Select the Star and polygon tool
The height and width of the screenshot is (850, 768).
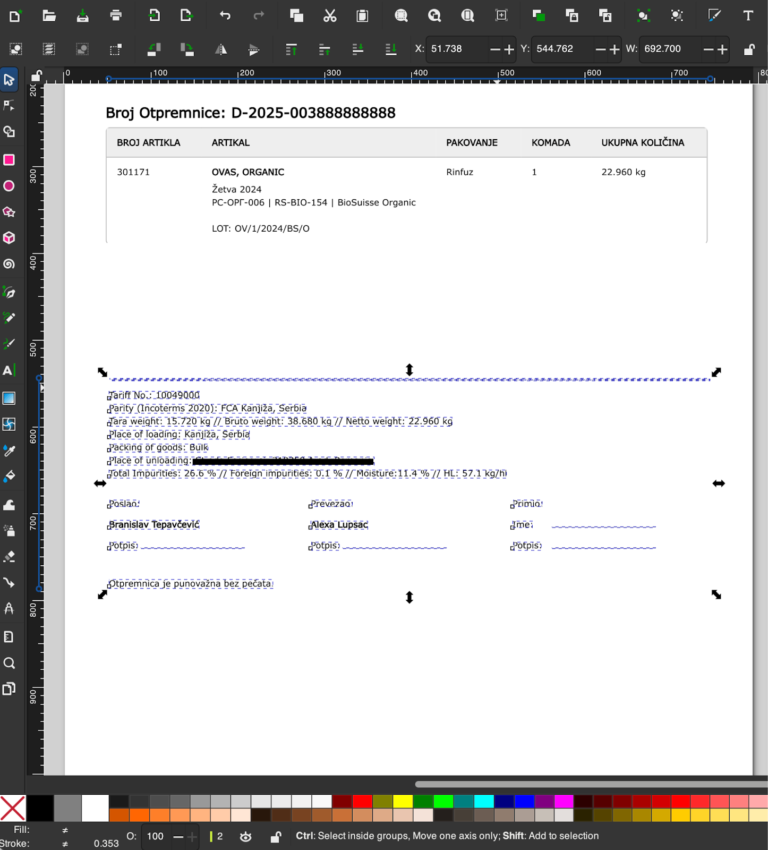pos(9,212)
